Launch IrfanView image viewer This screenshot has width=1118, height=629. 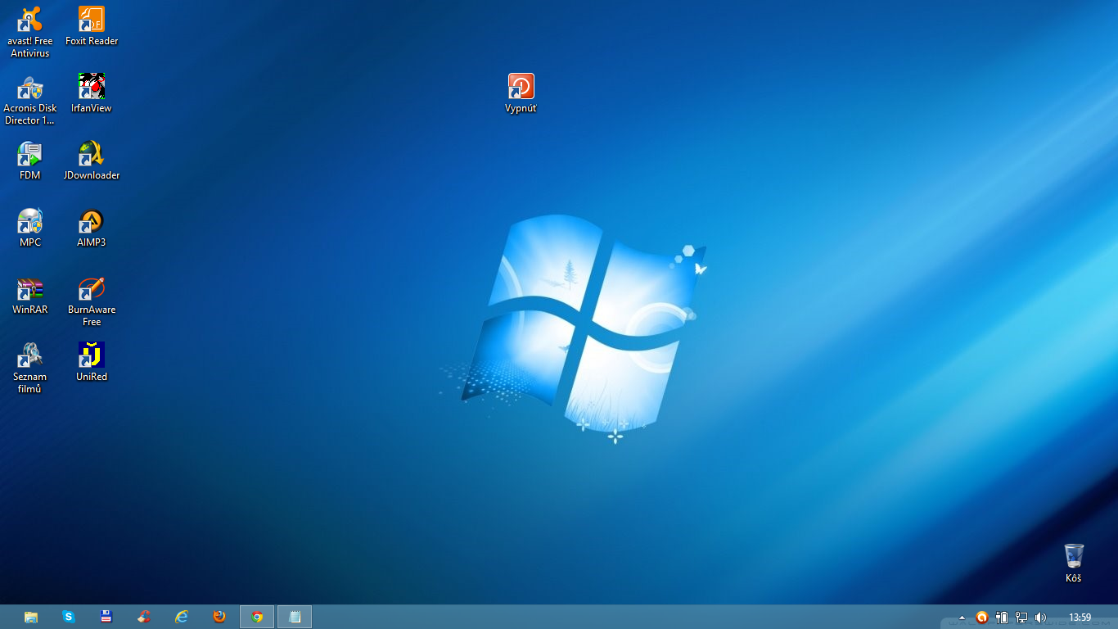91,84
